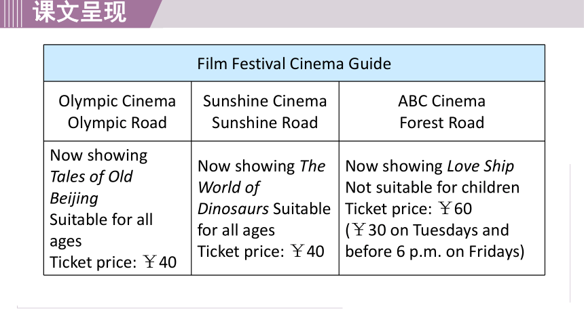The width and height of the screenshot is (584, 328).
Task: Click the Sunshine Cinema header cell
Action: [x=265, y=111]
